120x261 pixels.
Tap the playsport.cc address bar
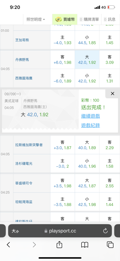coord(60,231)
